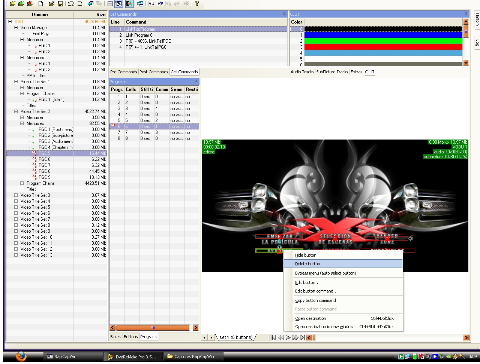Switch to Post Commands tab

click(154, 72)
